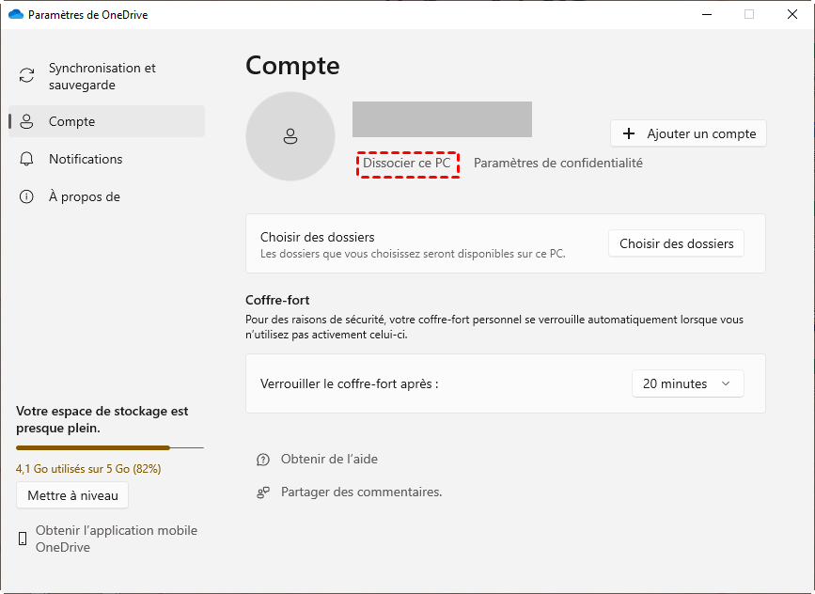Click the feedback people icon
This screenshot has height=594, width=815.
(263, 492)
